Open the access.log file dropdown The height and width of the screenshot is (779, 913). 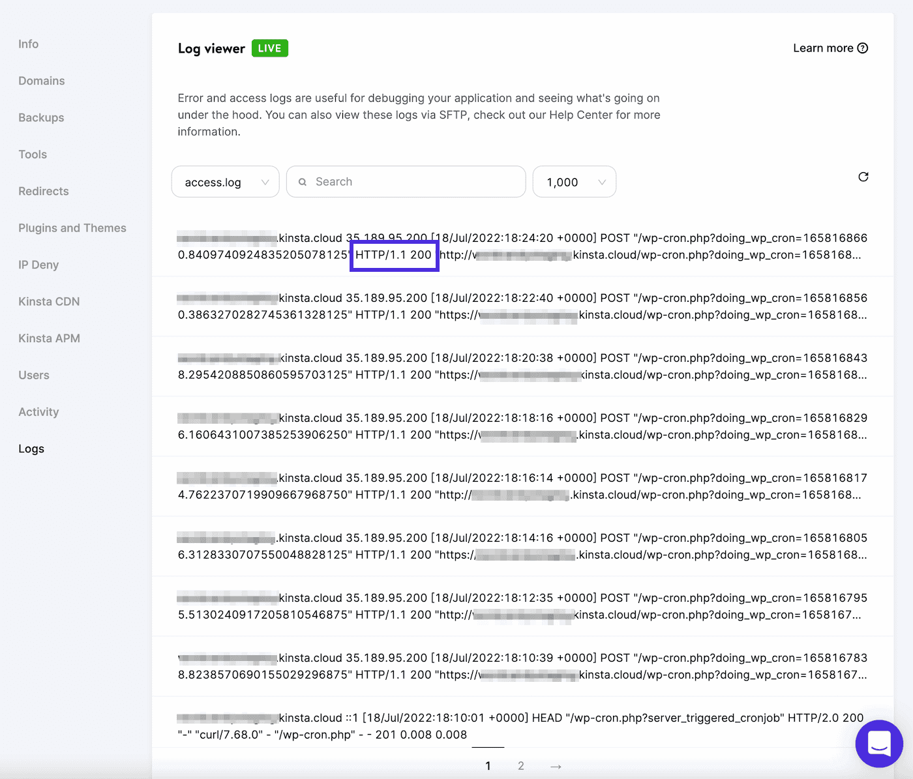(225, 182)
